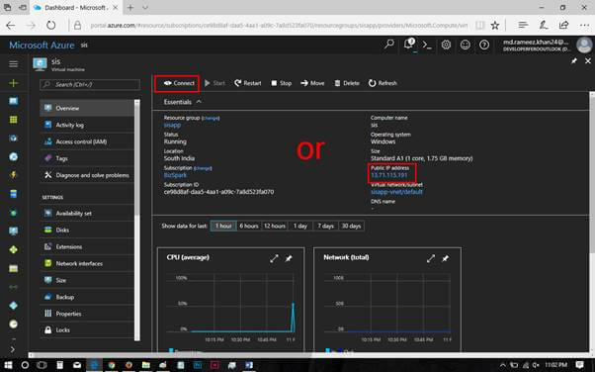
Task: Open Azure portal search
Action: tap(389, 45)
